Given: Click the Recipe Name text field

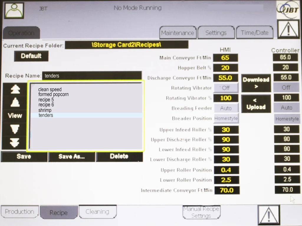Looking at the screenshot, I should pos(91,76).
